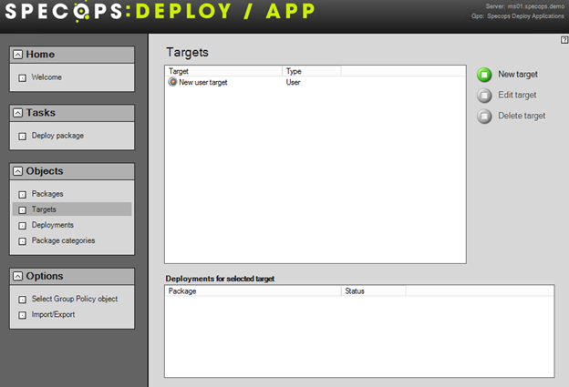The image size is (569, 387).
Task: Click the grey Delete target icon
Action: coord(484,117)
